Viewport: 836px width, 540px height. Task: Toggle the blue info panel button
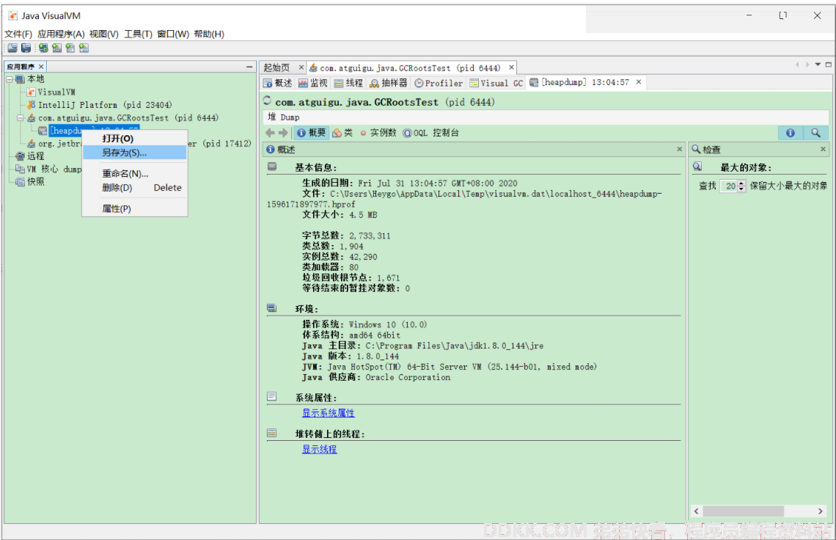pos(790,133)
